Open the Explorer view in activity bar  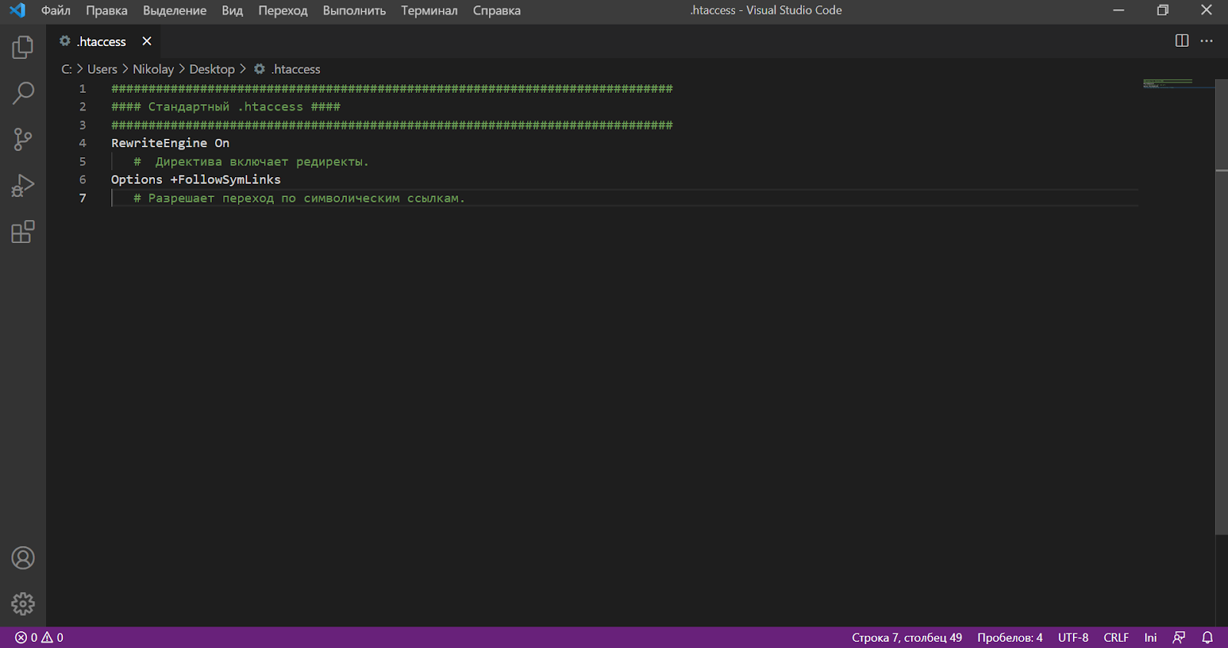tap(23, 48)
